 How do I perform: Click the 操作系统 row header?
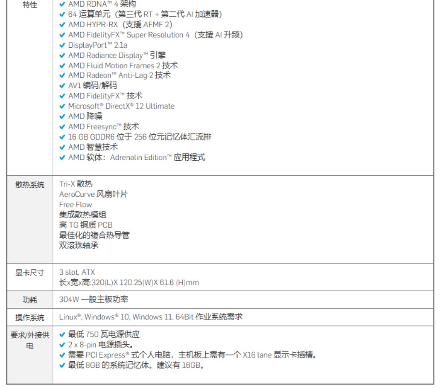[30, 318]
